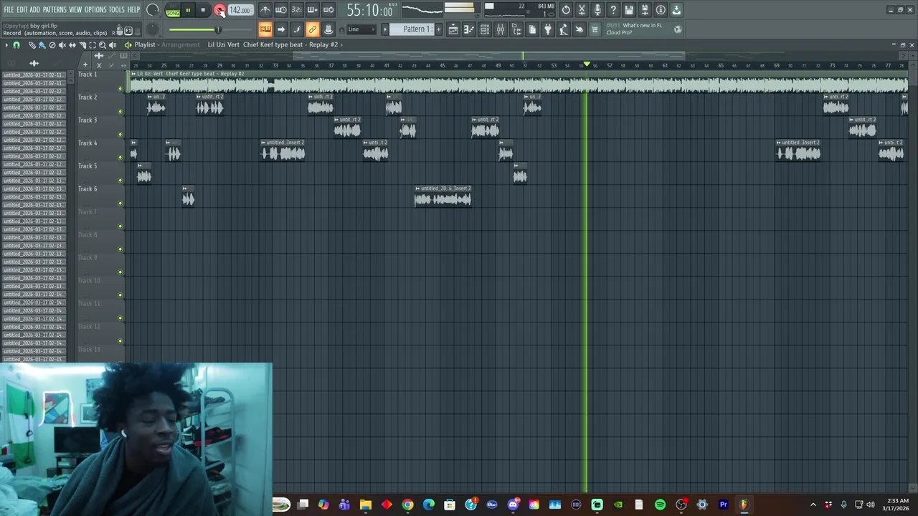Screen dimensions: 918x516
Task: Open the TOOLS menu
Action: pyautogui.click(x=116, y=9)
